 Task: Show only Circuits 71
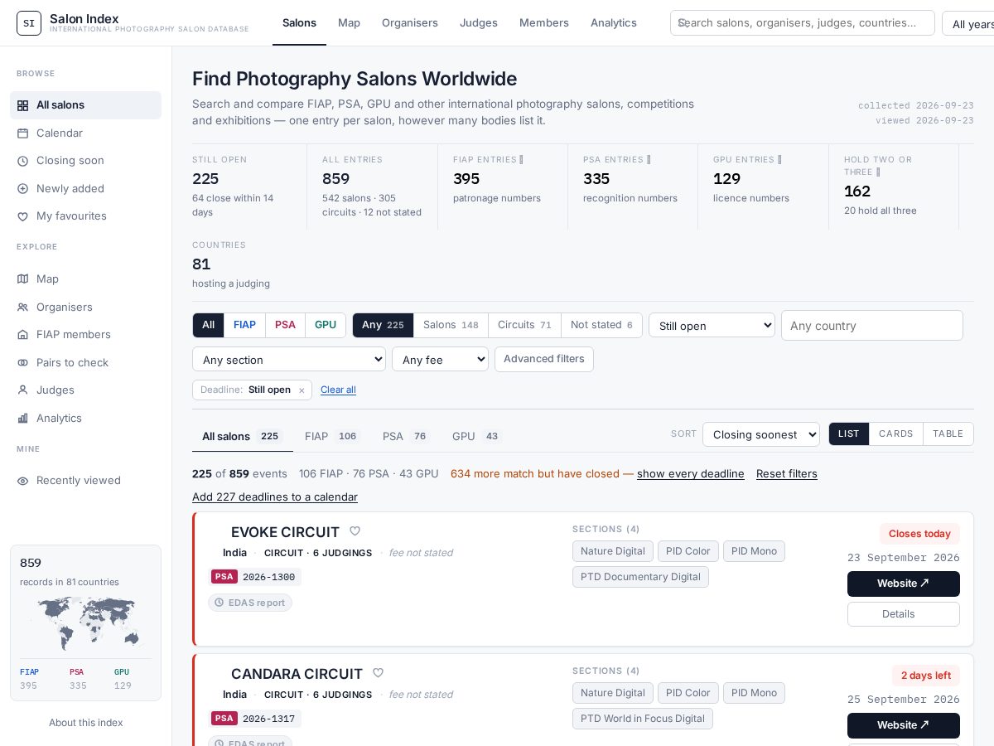pyautogui.click(x=524, y=325)
